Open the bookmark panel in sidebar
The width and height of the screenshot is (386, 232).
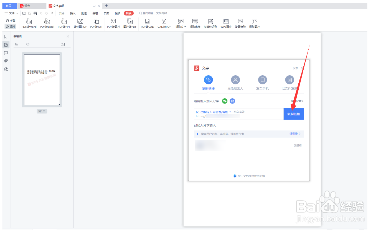coord(6,37)
